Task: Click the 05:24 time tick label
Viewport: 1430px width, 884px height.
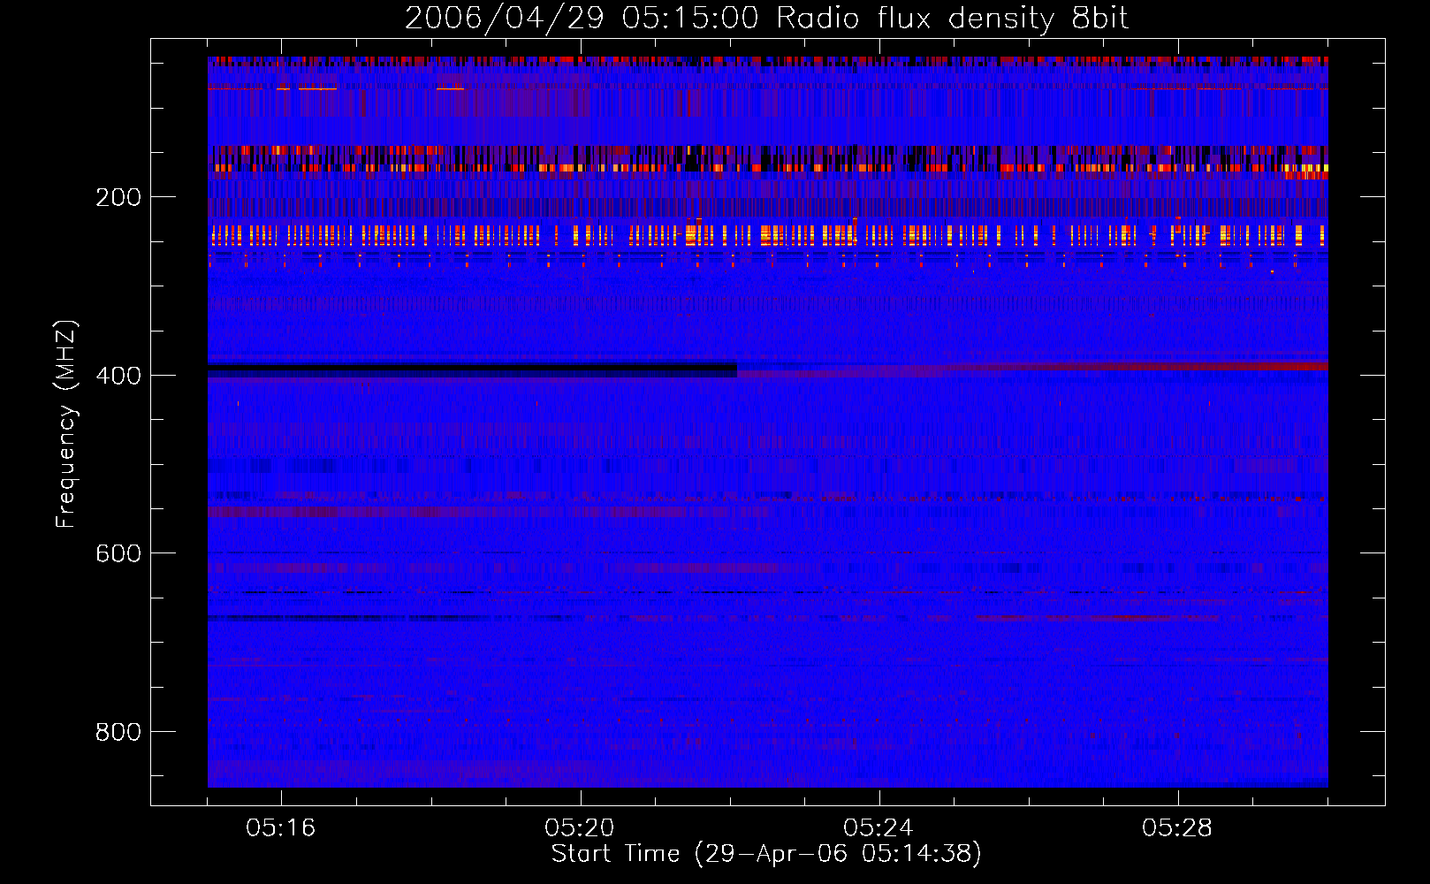Action: tap(879, 828)
